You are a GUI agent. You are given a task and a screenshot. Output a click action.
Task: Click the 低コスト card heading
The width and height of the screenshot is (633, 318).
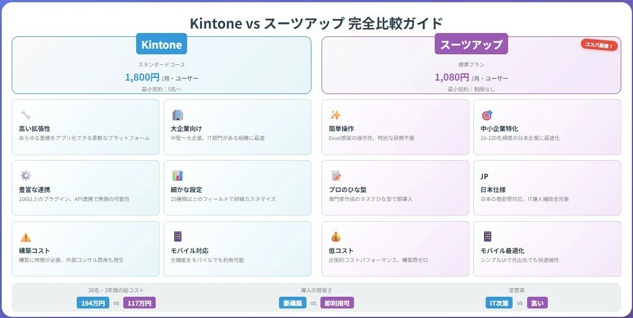(x=341, y=251)
